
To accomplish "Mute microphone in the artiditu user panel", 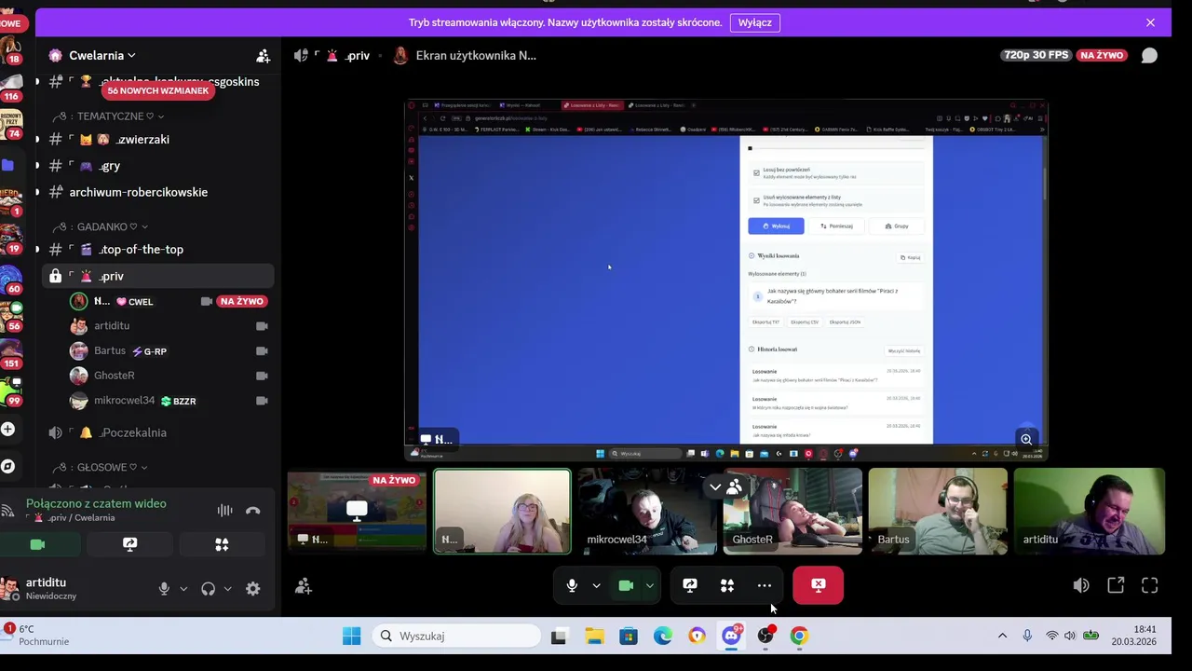I will 164,589.
